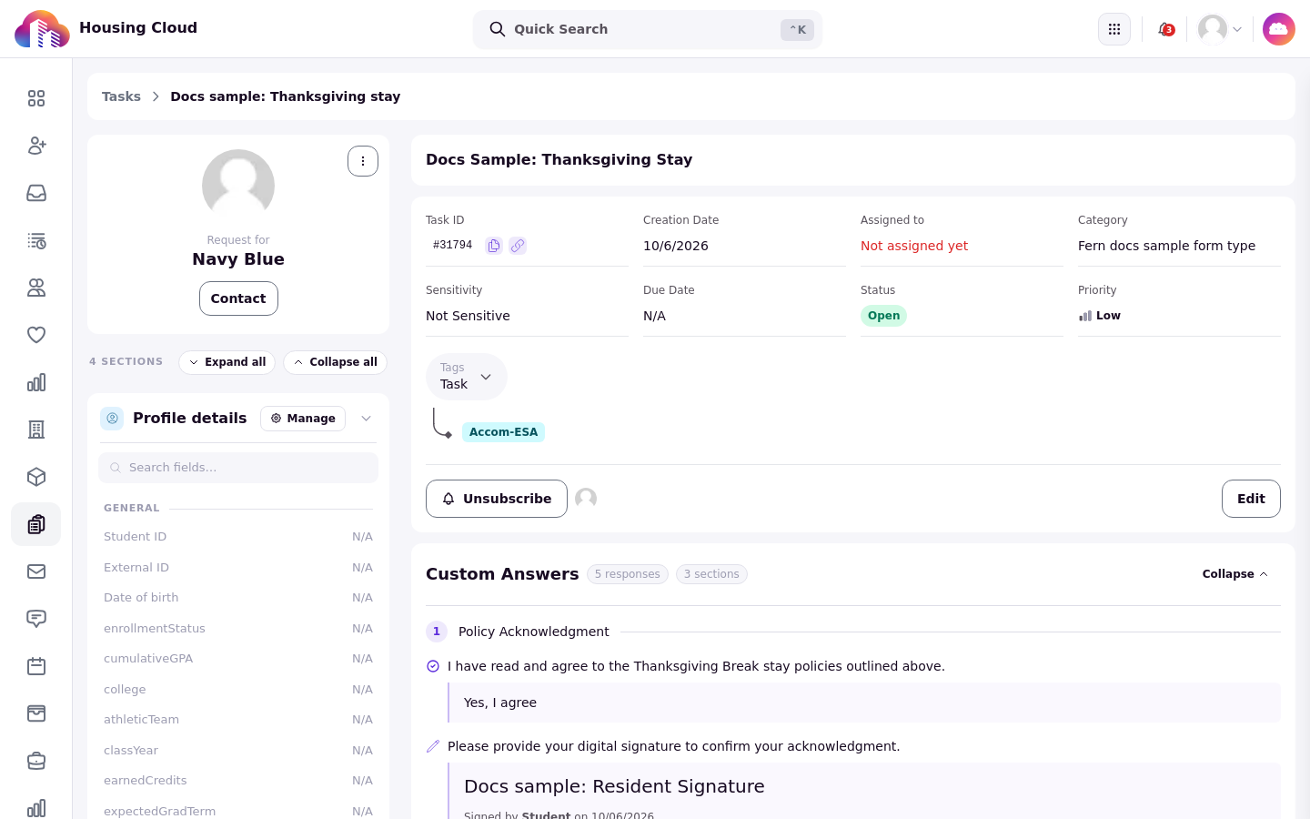Click the pink cloud icon top right
The width and height of the screenshot is (1310, 819).
click(x=1279, y=29)
